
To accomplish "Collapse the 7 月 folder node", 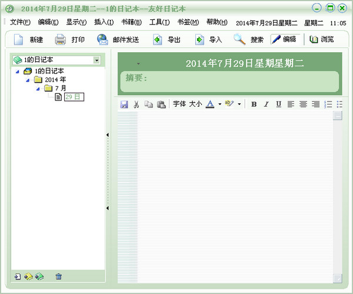I will (x=38, y=89).
